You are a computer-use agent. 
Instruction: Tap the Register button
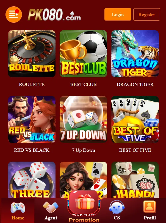[146, 14]
